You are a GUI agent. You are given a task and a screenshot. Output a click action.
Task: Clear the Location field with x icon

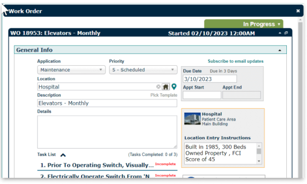pyautogui.click(x=158, y=87)
